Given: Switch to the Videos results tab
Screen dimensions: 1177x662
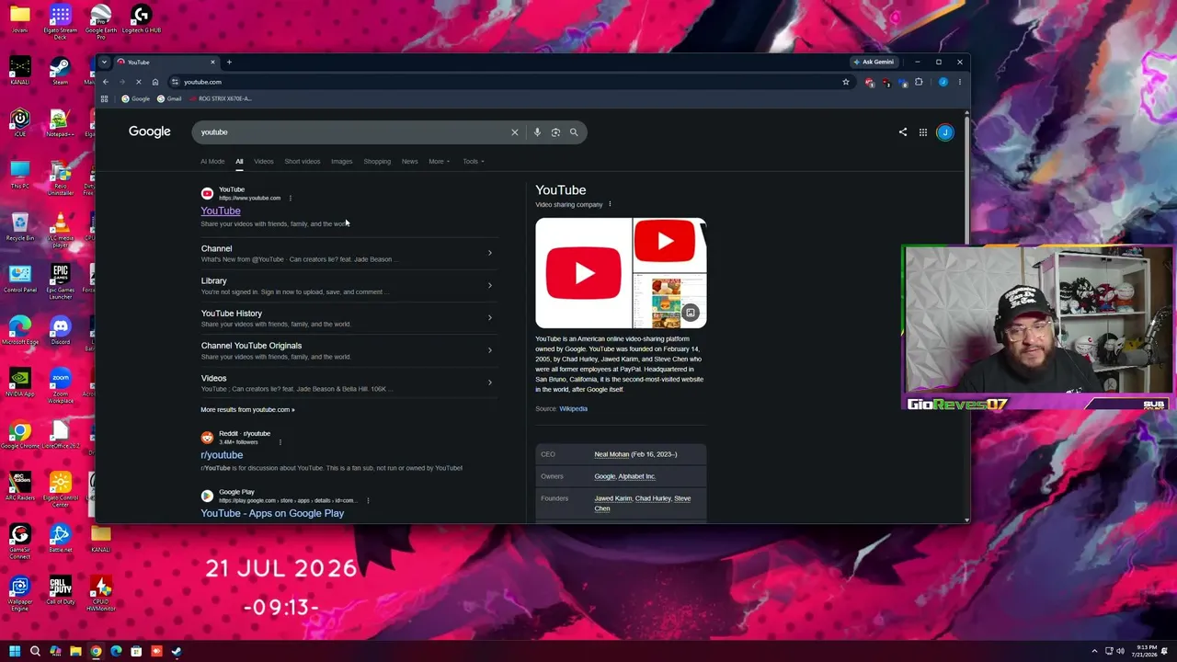Looking at the screenshot, I should click(x=264, y=162).
